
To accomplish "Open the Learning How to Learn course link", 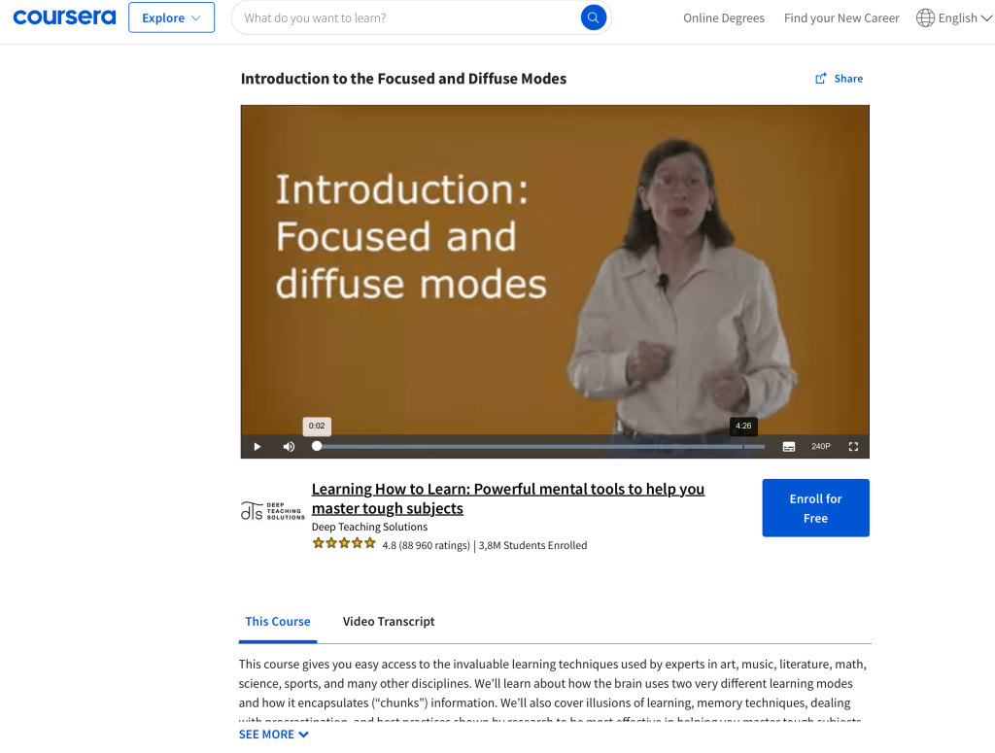I will pyautogui.click(x=507, y=498).
